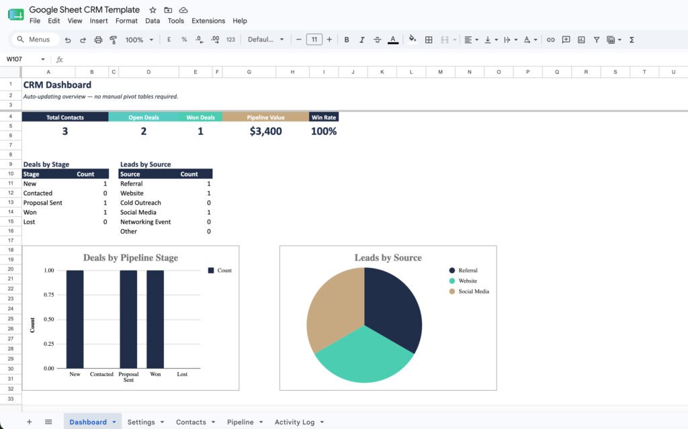Viewport: 688px width, 429px height.
Task: Select the paint format roller icon
Action: 113,40
